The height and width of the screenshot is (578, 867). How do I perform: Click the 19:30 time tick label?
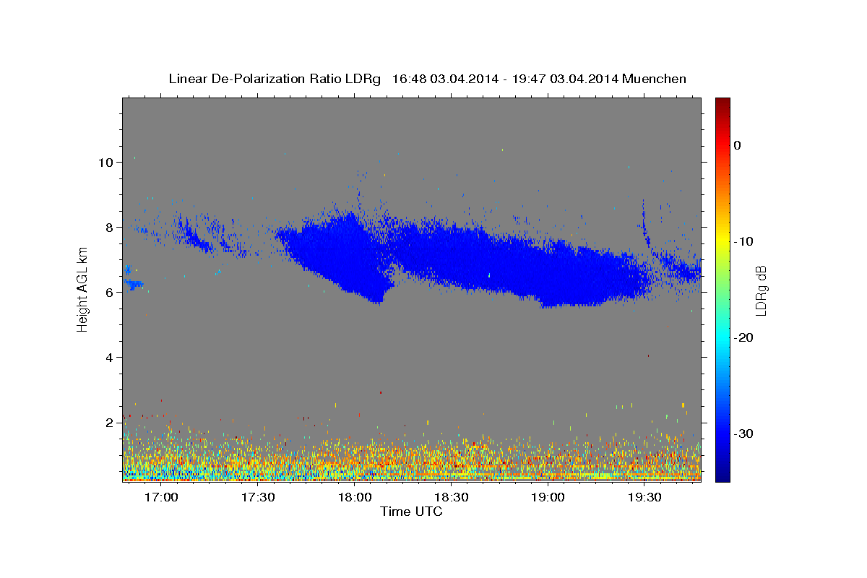point(644,498)
